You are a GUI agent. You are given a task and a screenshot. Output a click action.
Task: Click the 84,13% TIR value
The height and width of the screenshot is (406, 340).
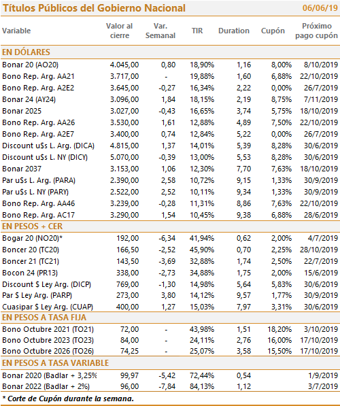202,386
